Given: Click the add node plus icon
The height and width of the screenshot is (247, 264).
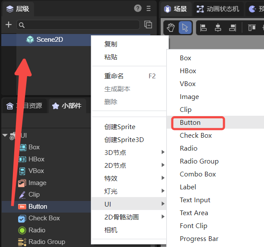Looking at the screenshot, I should click(8, 25).
